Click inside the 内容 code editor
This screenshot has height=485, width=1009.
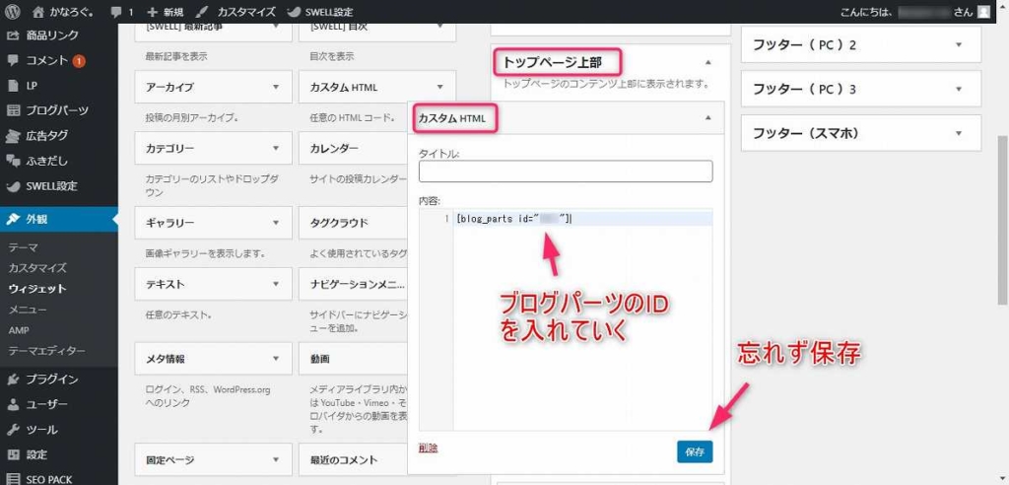pyautogui.click(x=581, y=315)
